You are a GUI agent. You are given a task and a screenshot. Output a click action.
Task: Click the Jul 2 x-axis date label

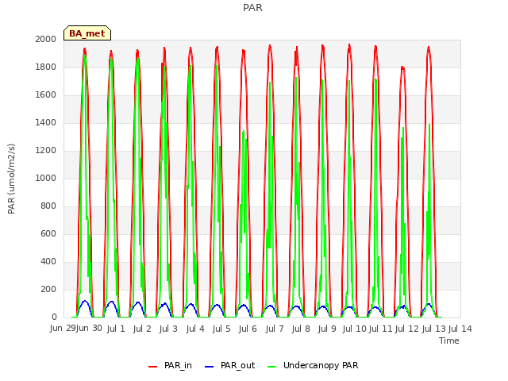[142, 329]
